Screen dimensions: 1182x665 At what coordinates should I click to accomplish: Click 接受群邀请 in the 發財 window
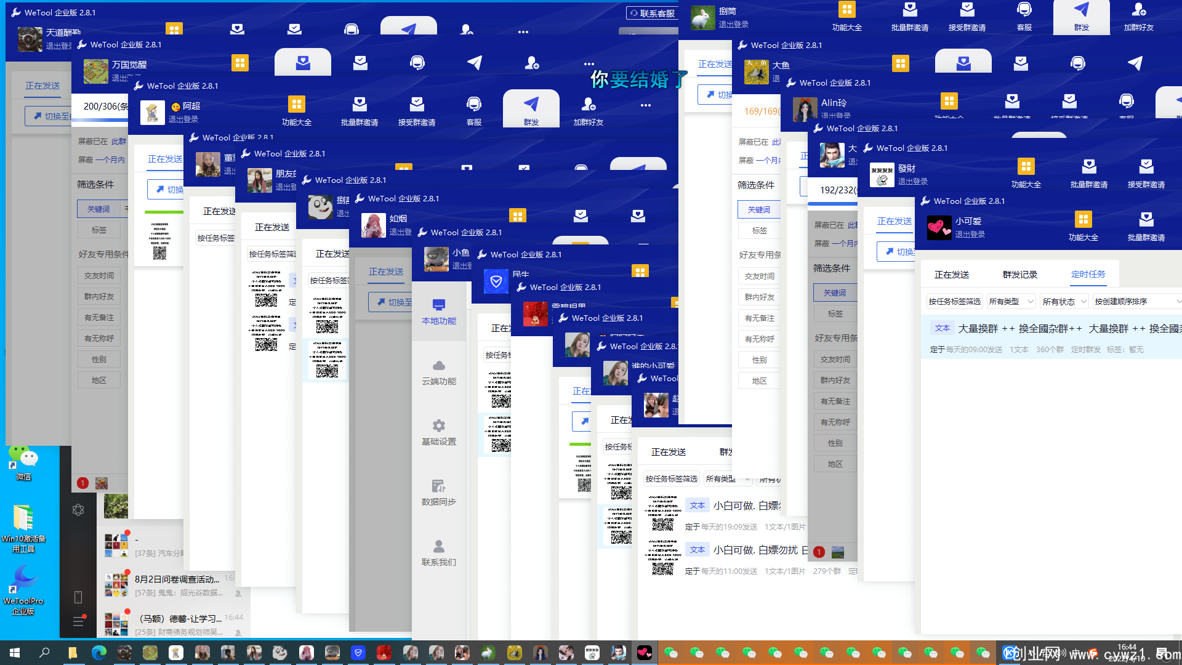tap(1146, 173)
